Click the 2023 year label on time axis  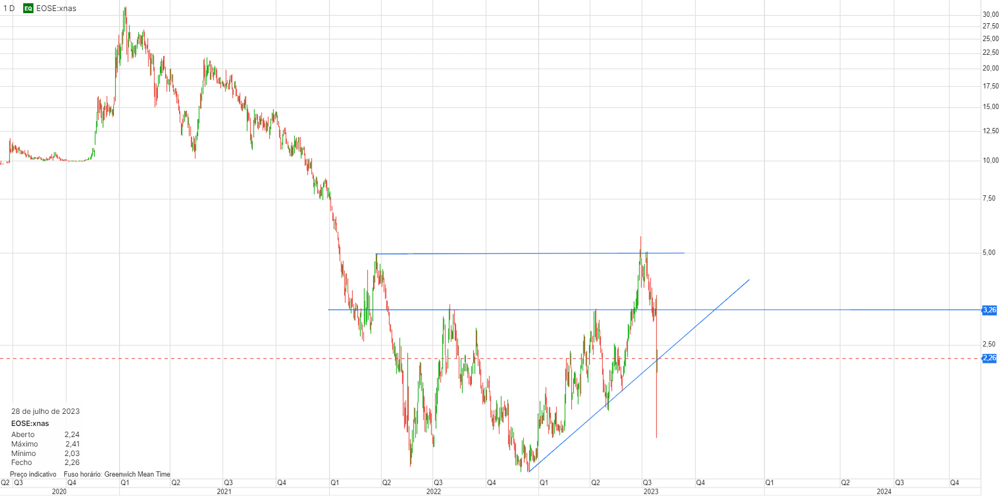[x=651, y=492]
